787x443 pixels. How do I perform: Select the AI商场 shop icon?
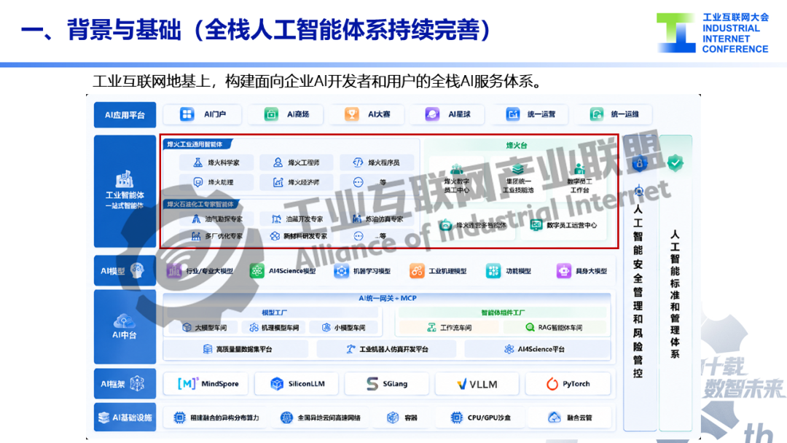[x=271, y=114]
